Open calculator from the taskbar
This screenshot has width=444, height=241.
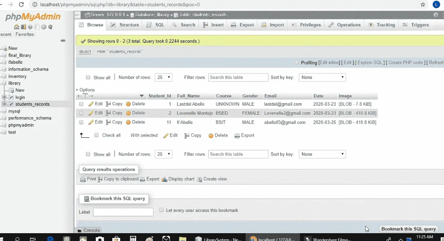point(133,239)
